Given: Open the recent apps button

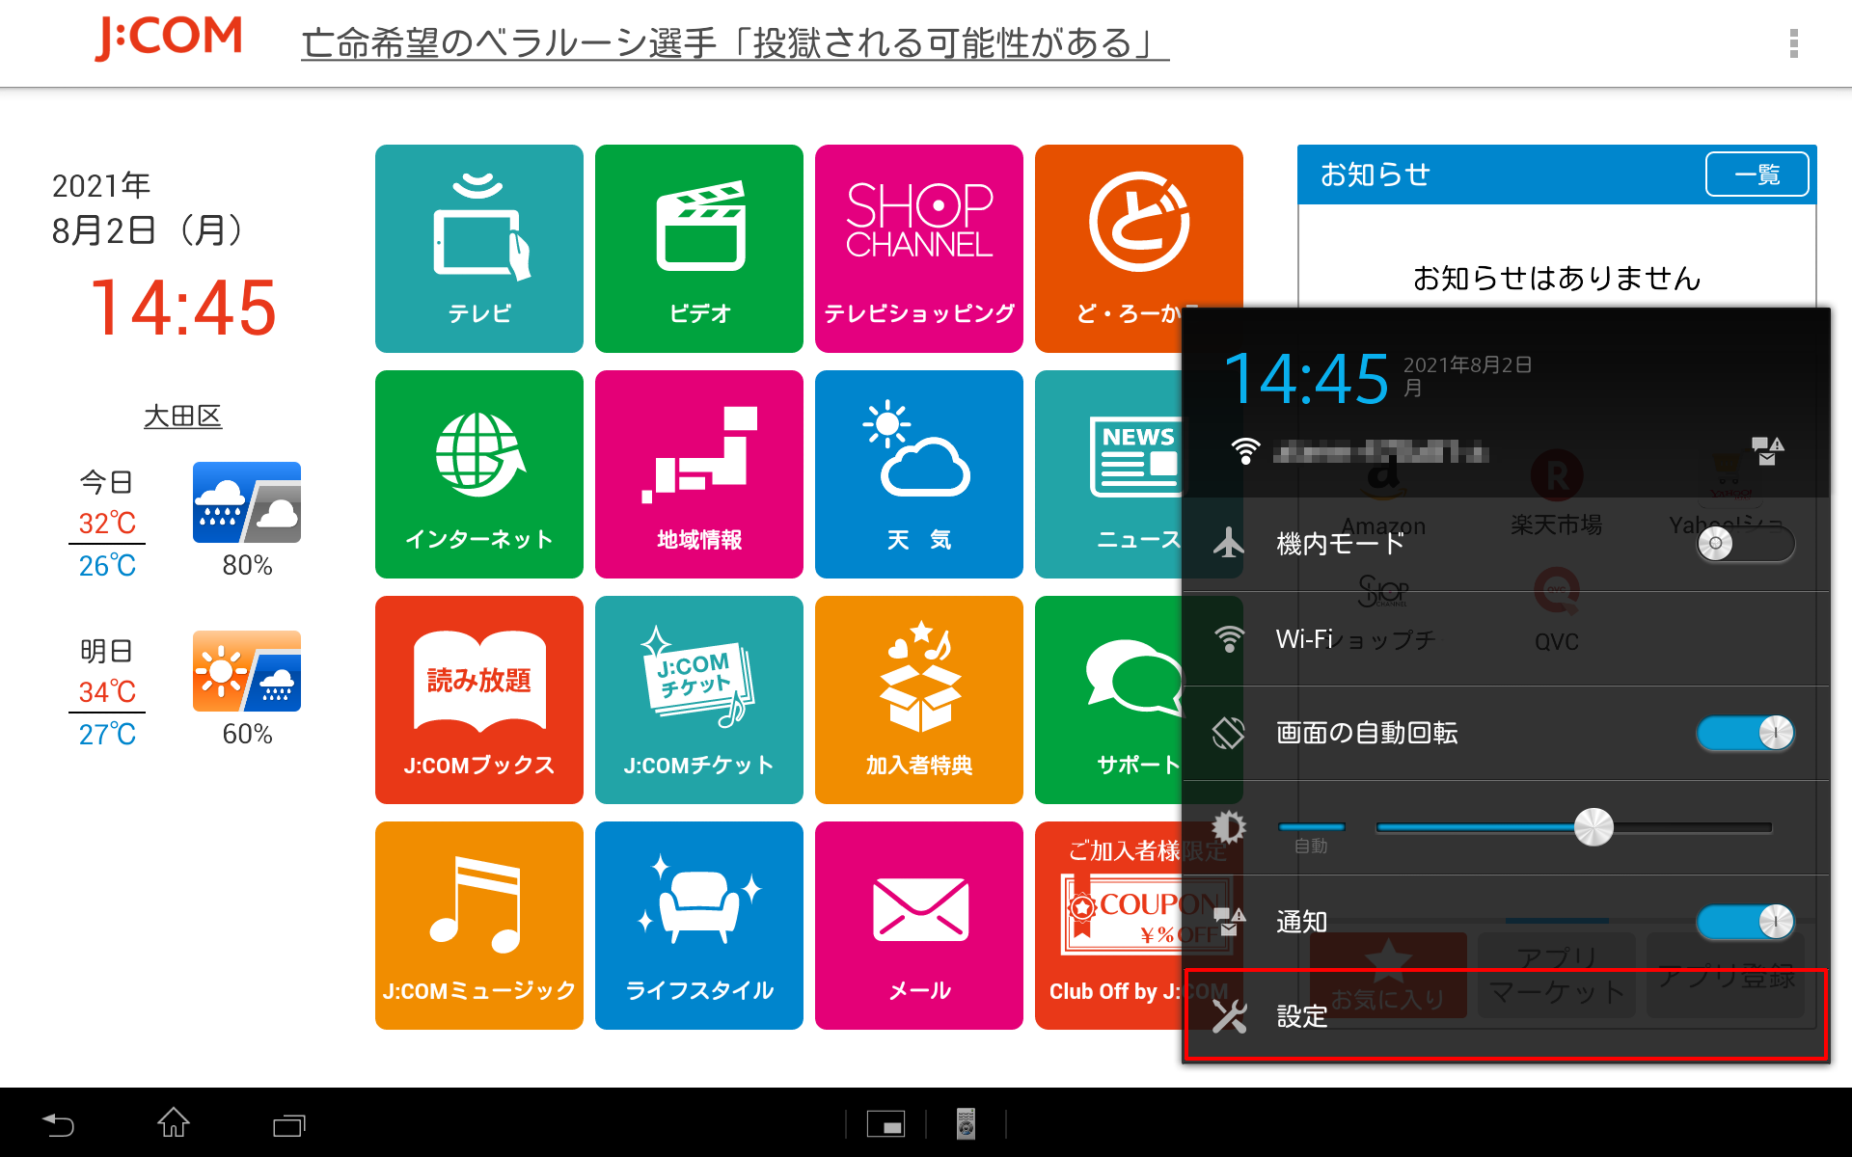Looking at the screenshot, I should pos(288,1124).
